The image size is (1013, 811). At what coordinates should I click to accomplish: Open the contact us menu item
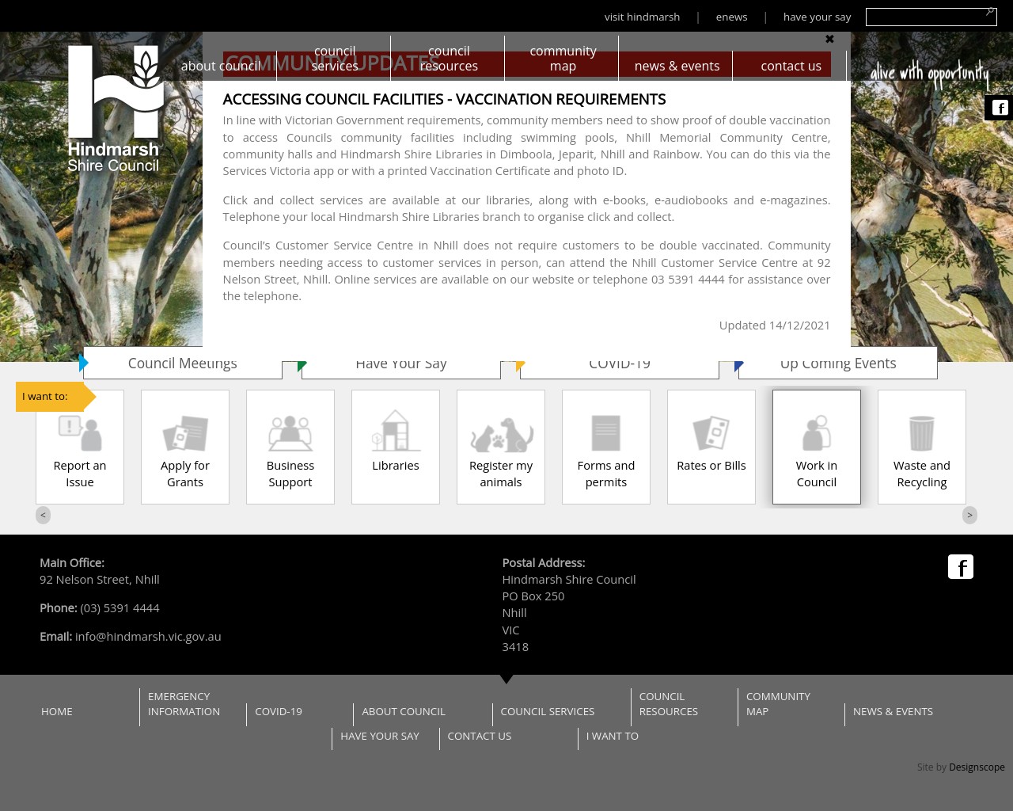791,66
